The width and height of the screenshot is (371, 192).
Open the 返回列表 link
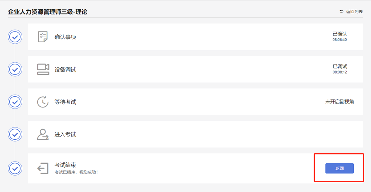(354, 11)
